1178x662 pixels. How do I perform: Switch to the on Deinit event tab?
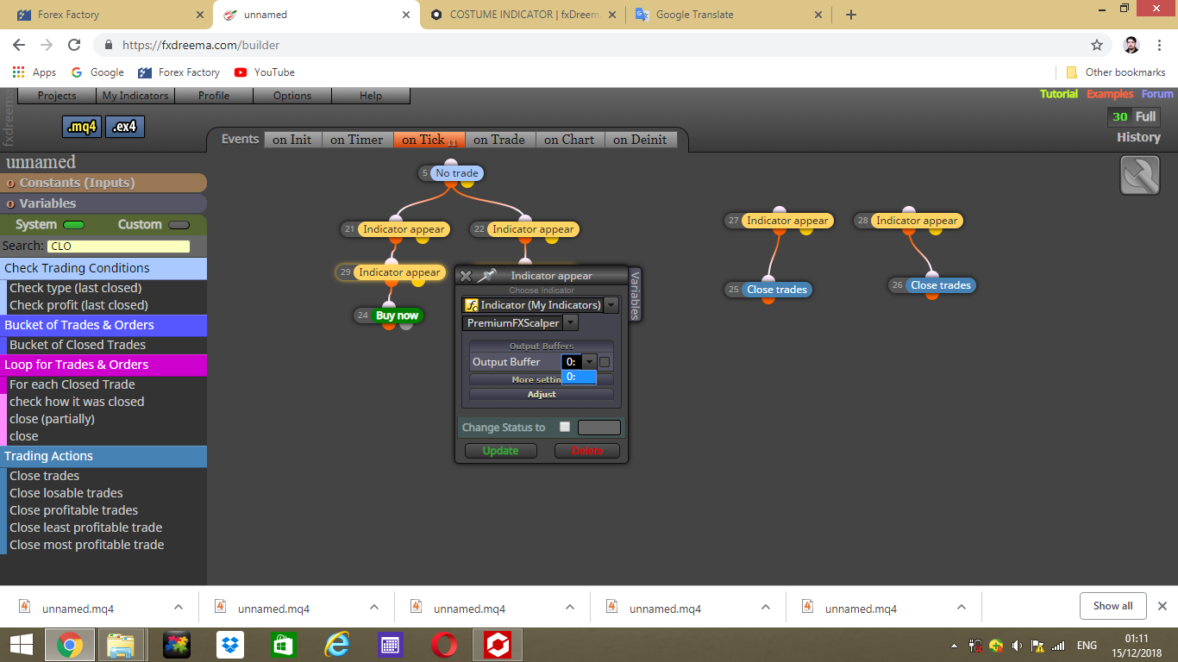640,140
